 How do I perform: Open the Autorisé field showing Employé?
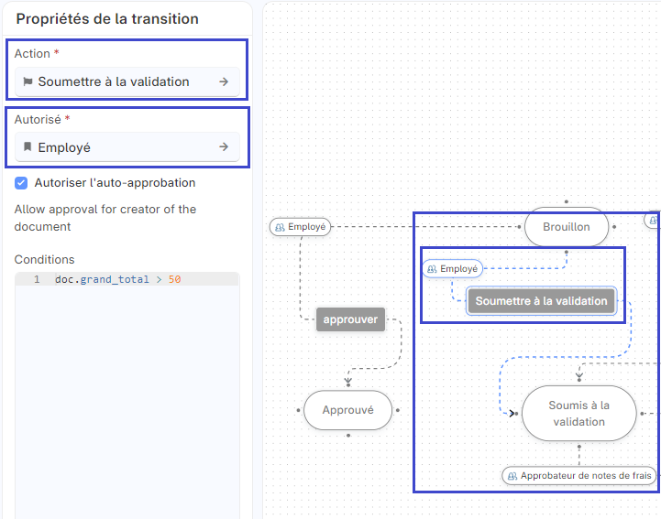(127, 147)
